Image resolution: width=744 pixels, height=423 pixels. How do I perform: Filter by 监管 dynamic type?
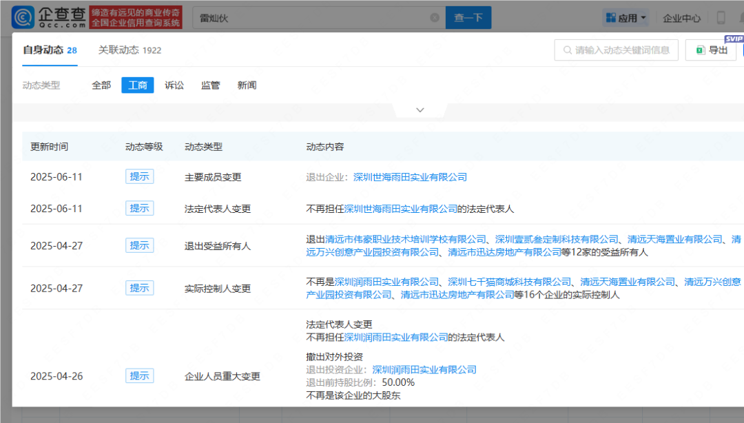click(x=210, y=85)
